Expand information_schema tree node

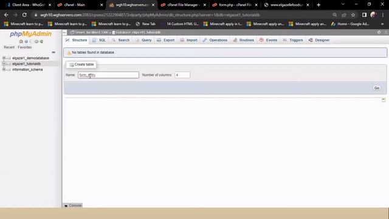[x=4, y=69]
